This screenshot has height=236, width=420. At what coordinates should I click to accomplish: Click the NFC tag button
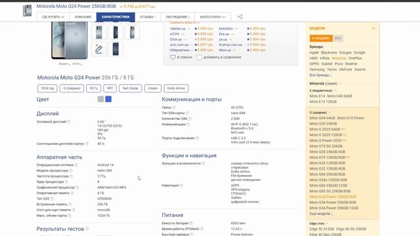point(110,88)
